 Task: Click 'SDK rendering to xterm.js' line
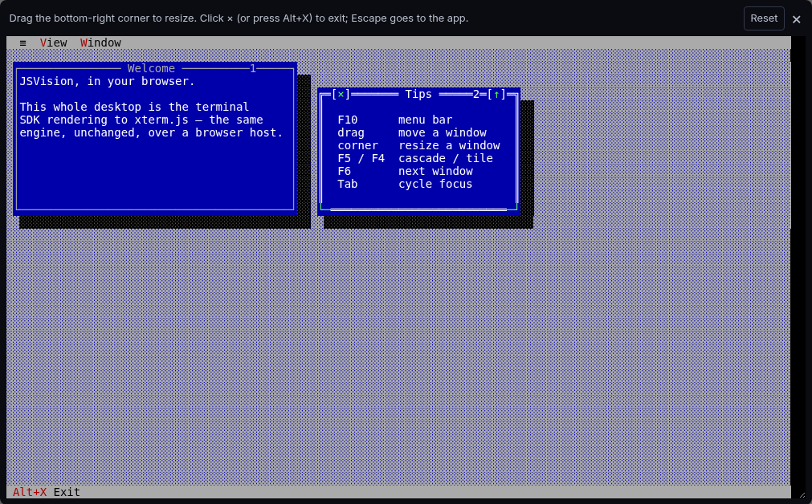pos(141,120)
